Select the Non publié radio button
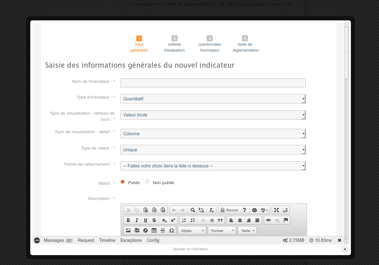The width and height of the screenshot is (379, 265). pyautogui.click(x=147, y=182)
